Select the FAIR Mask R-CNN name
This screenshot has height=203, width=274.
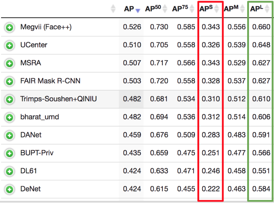coord(50,81)
